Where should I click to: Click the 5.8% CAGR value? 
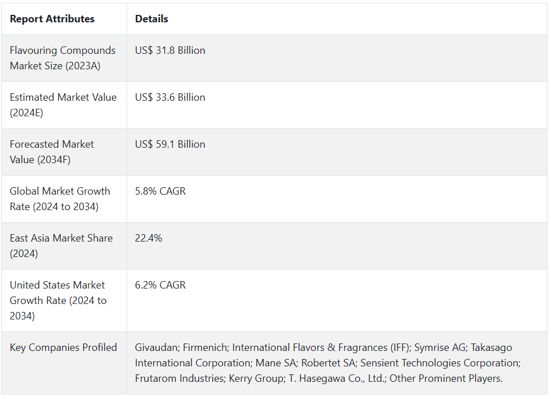[x=160, y=191]
